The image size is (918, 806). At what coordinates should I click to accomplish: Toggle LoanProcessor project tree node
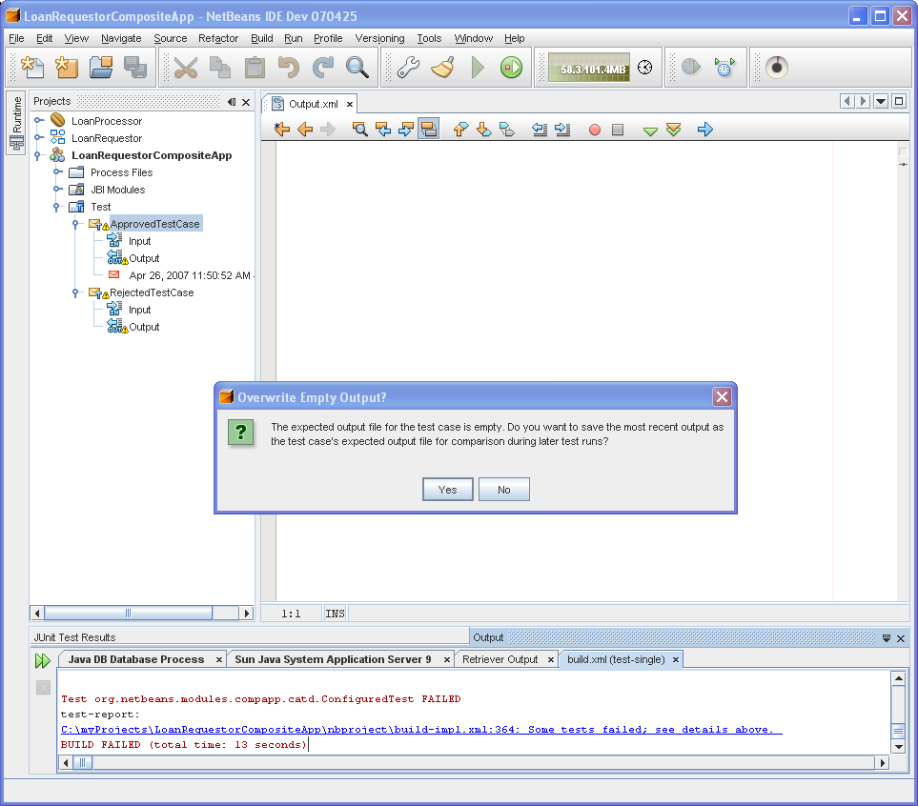(x=37, y=121)
